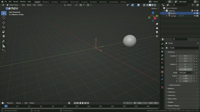Screen dimensions: 200x112
Task: Switch to the Shading workspace tab
Action: point(84,2)
